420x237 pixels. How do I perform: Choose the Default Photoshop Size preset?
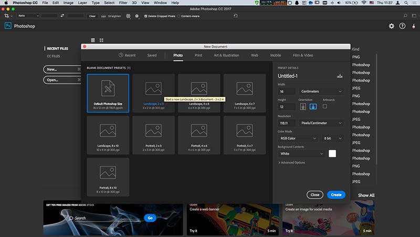point(108,93)
